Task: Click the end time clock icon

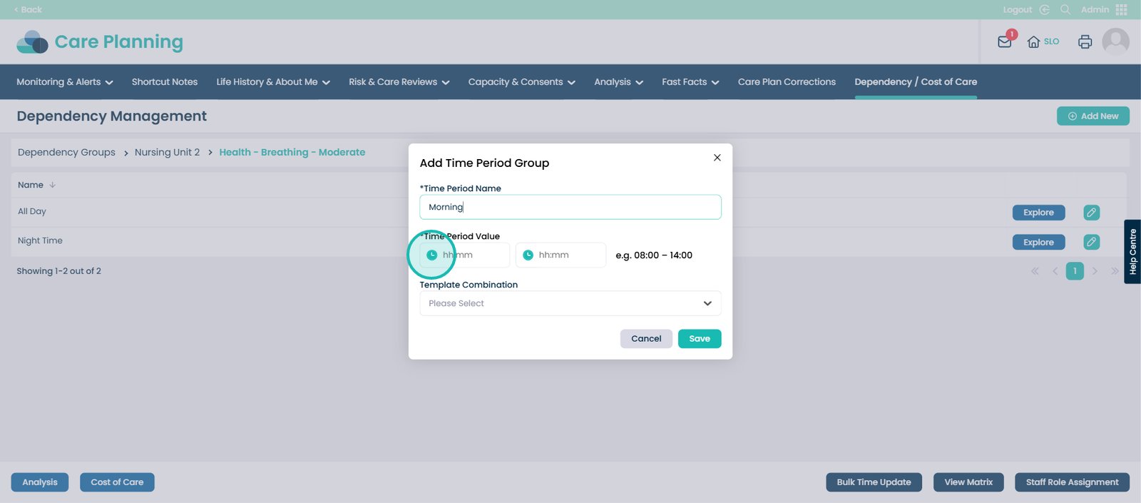Action: 528,255
